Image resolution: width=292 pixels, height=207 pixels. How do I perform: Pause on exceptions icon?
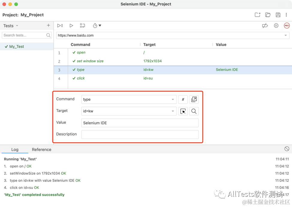click(x=276, y=25)
